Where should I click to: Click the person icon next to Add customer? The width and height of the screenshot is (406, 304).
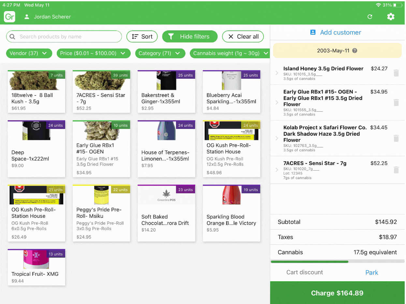click(x=313, y=32)
